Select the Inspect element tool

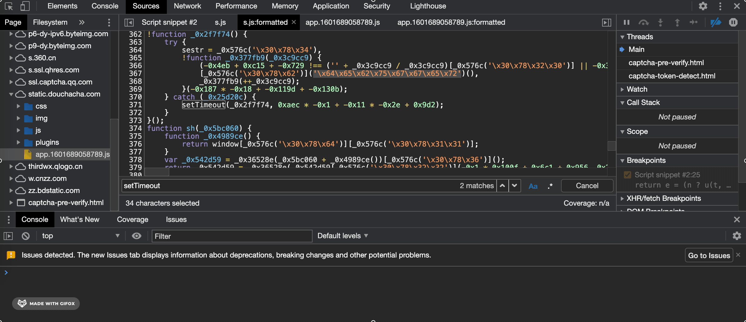[x=8, y=6]
